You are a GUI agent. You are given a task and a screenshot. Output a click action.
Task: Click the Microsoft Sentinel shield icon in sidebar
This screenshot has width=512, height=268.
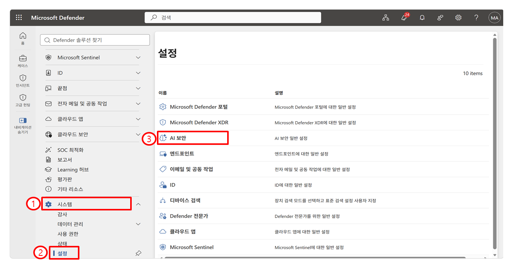pyautogui.click(x=48, y=58)
